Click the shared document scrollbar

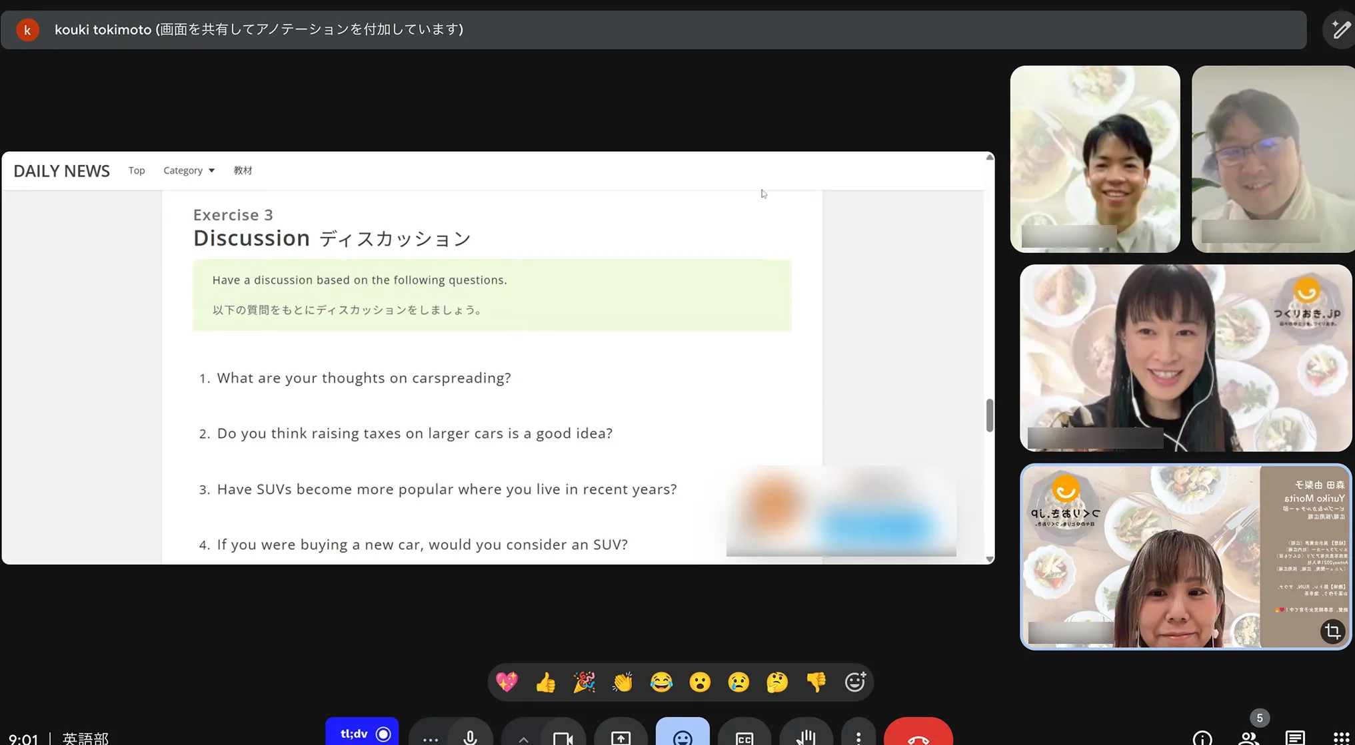[x=989, y=413]
